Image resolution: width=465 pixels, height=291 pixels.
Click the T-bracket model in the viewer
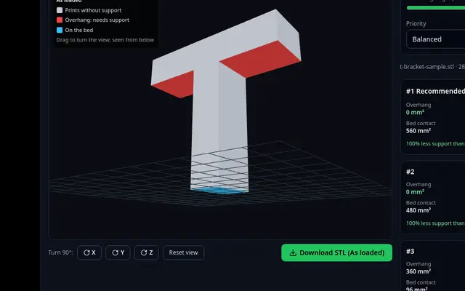225,101
